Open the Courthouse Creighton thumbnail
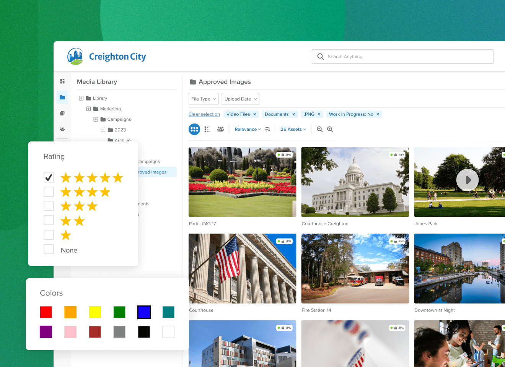 click(355, 182)
